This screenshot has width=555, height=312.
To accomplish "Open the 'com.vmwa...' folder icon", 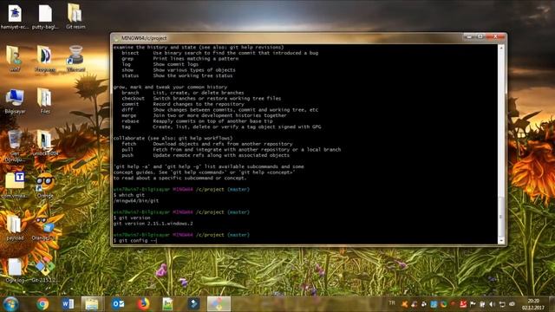I will point(15,185).
